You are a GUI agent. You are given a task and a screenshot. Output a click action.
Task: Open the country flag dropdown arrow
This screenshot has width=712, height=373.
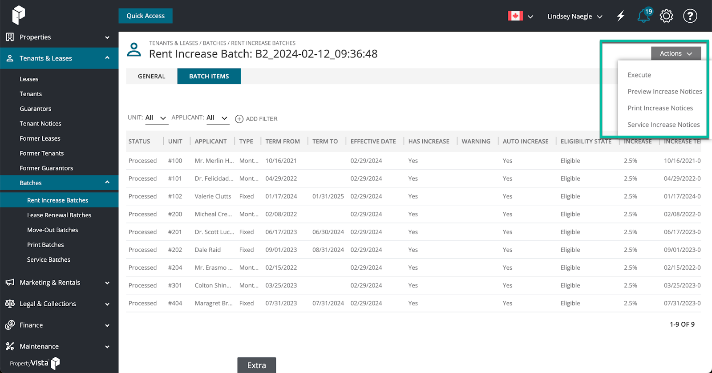click(530, 16)
